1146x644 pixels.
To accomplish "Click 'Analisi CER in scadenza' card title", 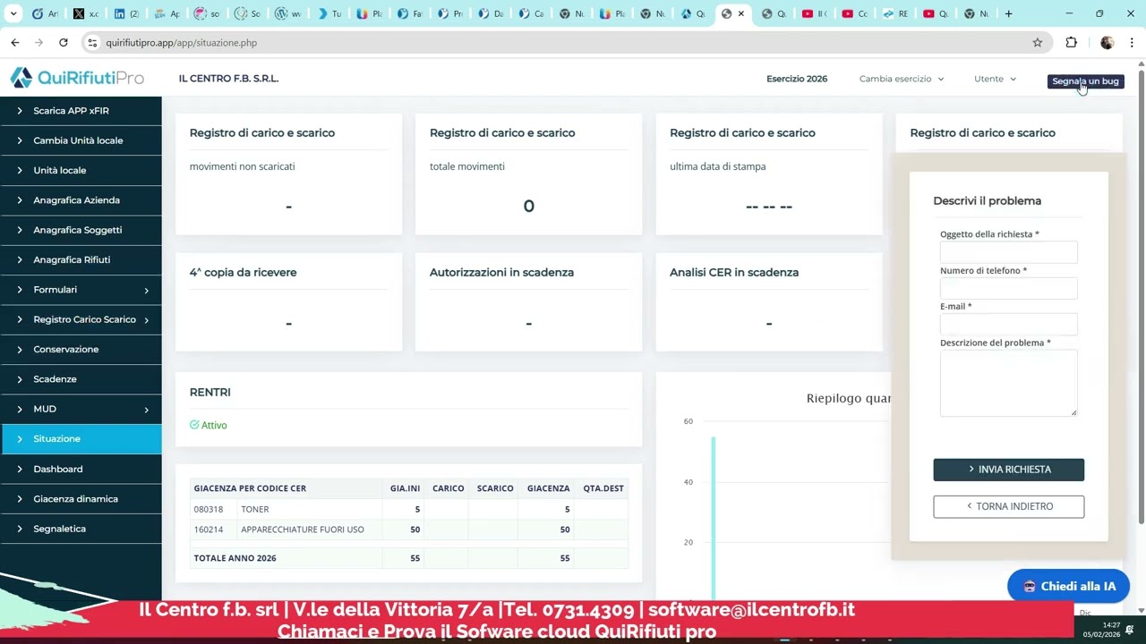I will 734,273.
